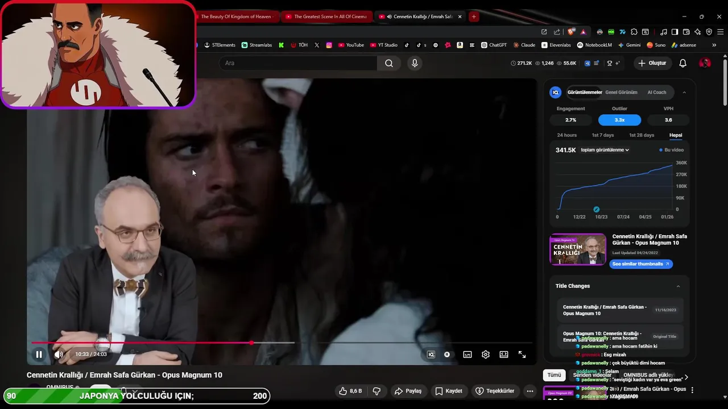Viewport: 728px width, 409px height.
Task: Open options for suggested video Opus Magnum
Action: [692, 390]
